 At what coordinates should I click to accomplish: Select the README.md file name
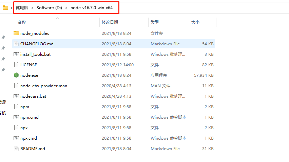click(x=33, y=148)
